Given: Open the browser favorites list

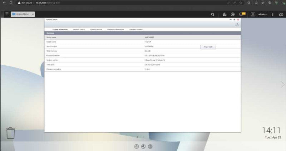Looking at the screenshot, I should pyautogui.click(x=263, y=3).
